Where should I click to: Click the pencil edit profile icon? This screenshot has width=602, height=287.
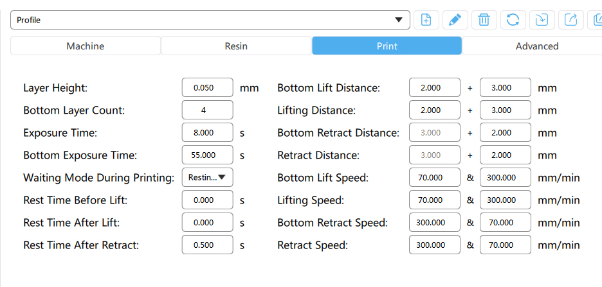tap(455, 20)
